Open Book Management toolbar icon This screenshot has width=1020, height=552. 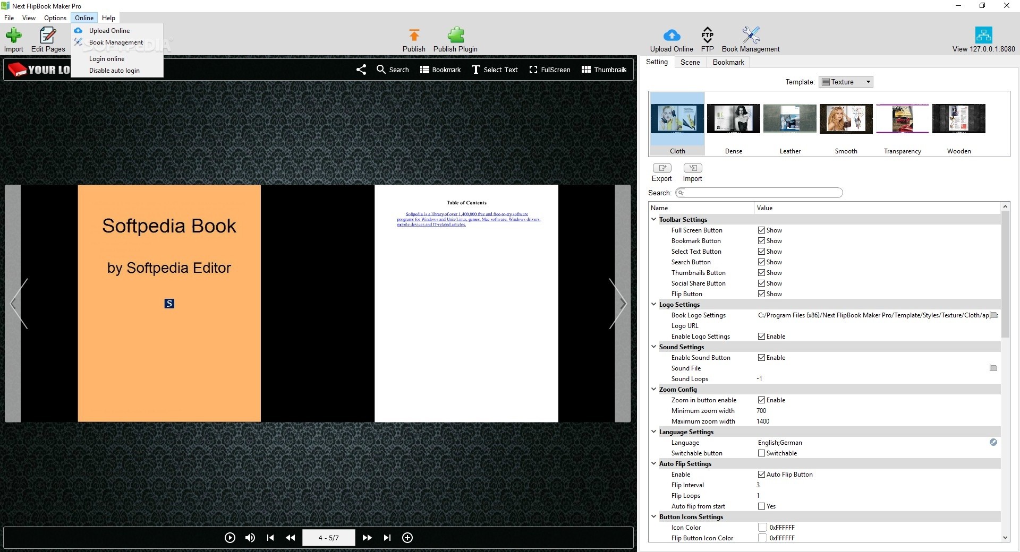751,35
